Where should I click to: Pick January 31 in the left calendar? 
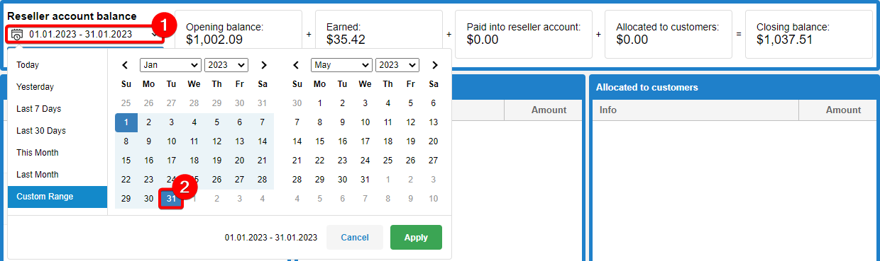pyautogui.click(x=171, y=199)
